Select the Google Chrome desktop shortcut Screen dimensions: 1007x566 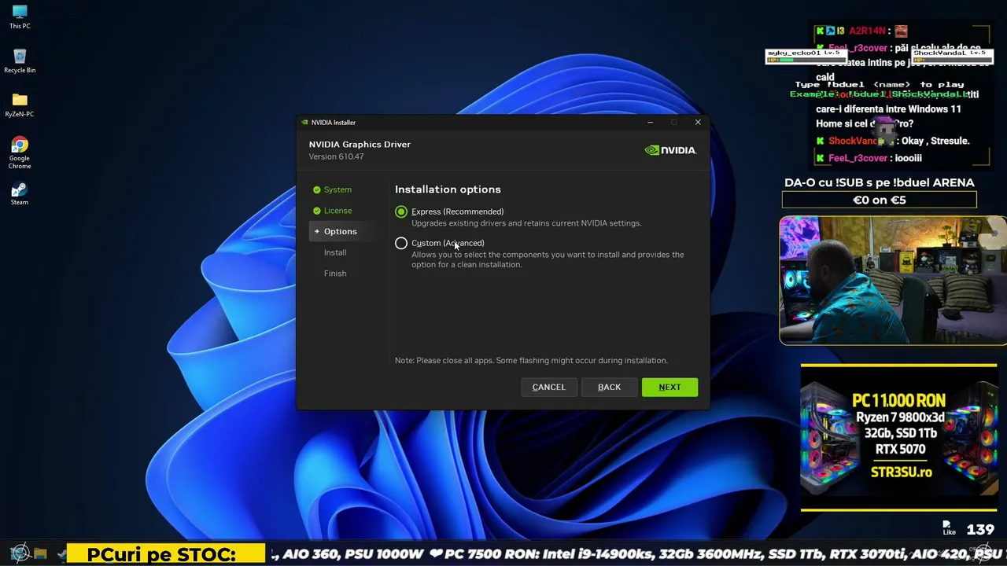click(20, 153)
